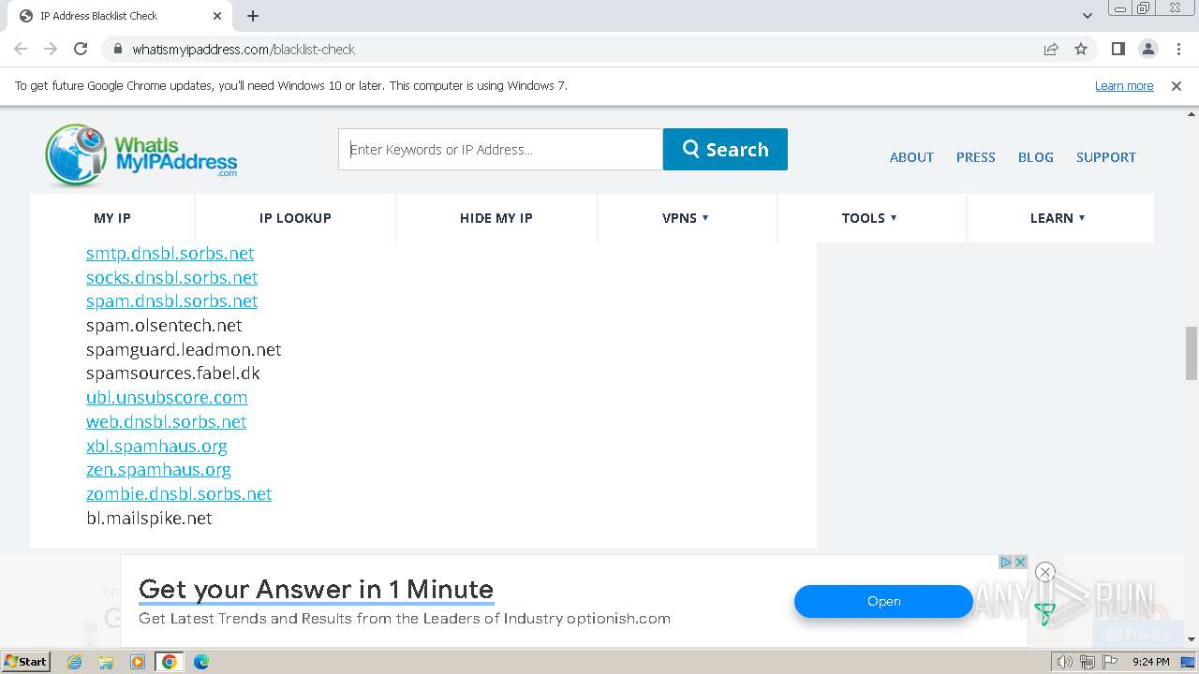Click the ad's Open button
Viewport: 1199px width, 674px height.
[x=883, y=602]
